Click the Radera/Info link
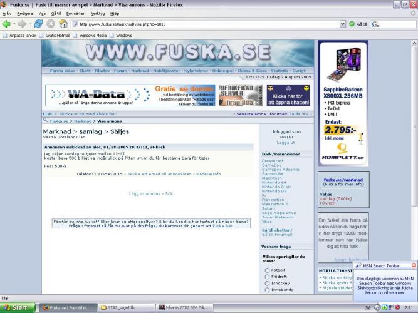 click(x=209, y=174)
